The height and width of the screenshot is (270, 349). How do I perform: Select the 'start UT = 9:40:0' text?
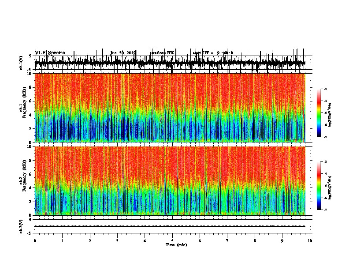click(x=213, y=53)
